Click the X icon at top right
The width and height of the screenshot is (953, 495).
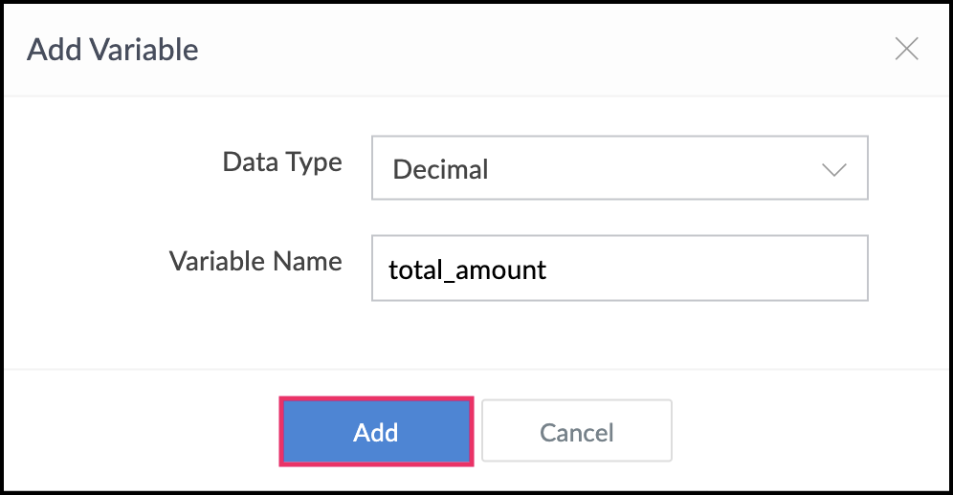[906, 49]
